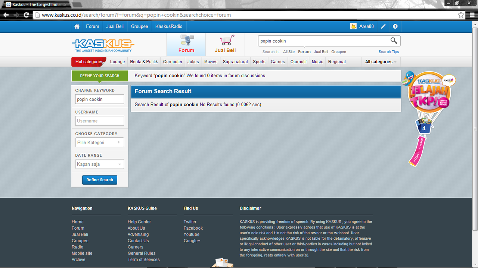Set search scope to All Site
Image resolution: width=478 pixels, height=268 pixels.
pos(289,52)
